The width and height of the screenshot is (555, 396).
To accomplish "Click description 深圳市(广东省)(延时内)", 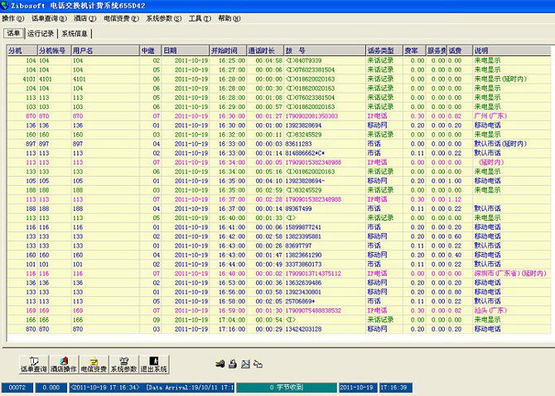I will point(510,274).
